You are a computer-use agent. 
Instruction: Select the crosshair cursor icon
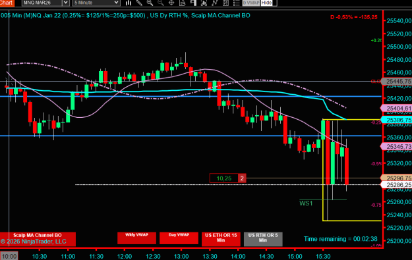[x=171, y=3]
